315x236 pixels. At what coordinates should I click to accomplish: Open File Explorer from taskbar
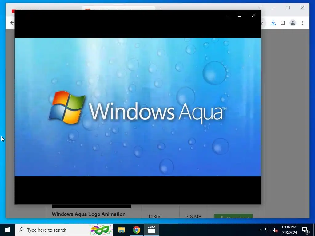(x=121, y=230)
